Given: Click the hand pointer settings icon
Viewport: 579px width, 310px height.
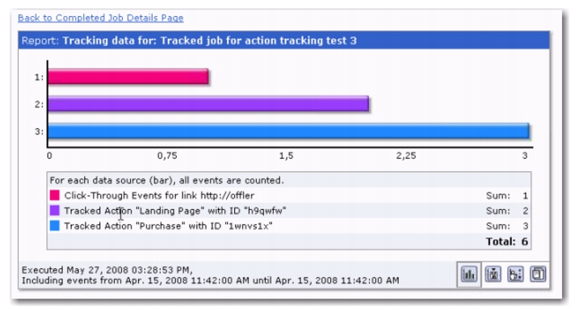Looking at the screenshot, I should tap(515, 274).
